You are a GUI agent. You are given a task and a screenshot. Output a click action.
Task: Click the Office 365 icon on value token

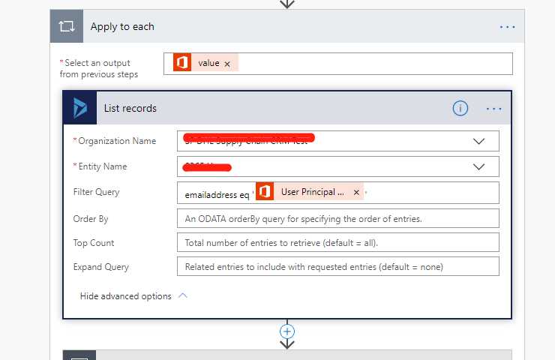pyautogui.click(x=181, y=63)
